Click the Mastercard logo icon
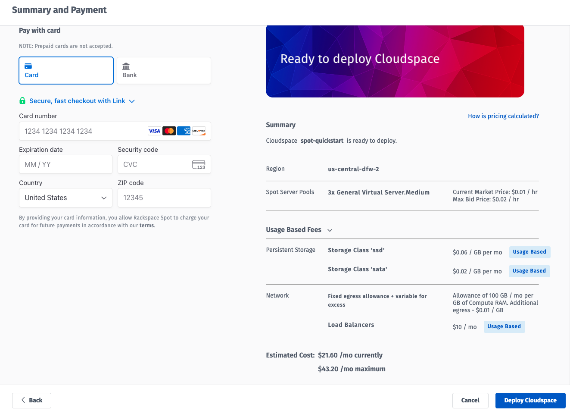 point(169,131)
